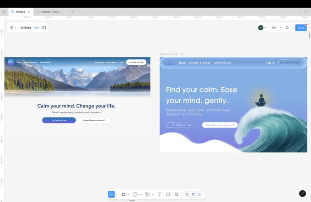
Task: Click the Calm script logo in blue design
Action: [x=170, y=63]
